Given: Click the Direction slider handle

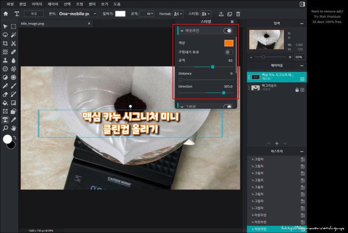Looking at the screenshot, I should click(x=224, y=93).
